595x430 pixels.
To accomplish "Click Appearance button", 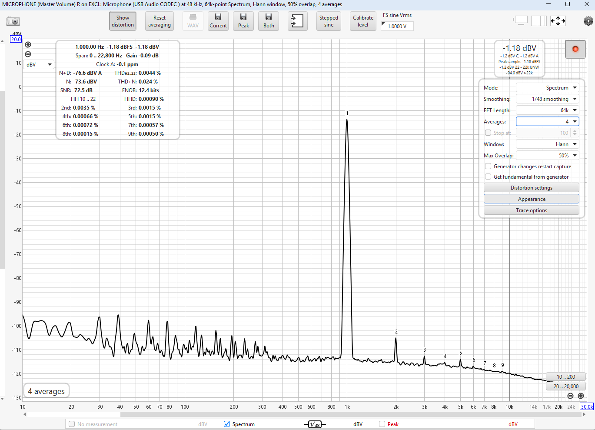I will [x=531, y=199].
